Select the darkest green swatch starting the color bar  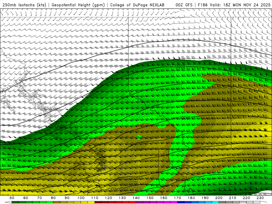15,202
